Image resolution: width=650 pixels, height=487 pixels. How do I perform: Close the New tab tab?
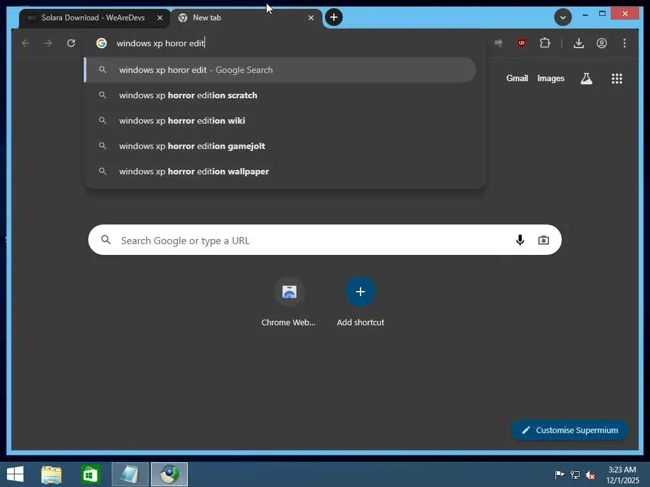311,18
